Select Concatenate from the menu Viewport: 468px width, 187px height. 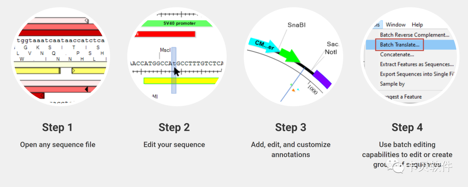pos(396,55)
